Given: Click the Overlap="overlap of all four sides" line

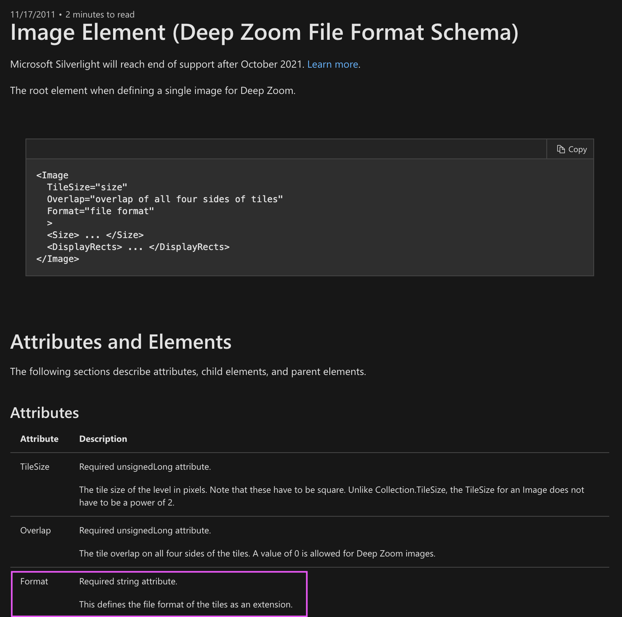Looking at the screenshot, I should [x=165, y=199].
